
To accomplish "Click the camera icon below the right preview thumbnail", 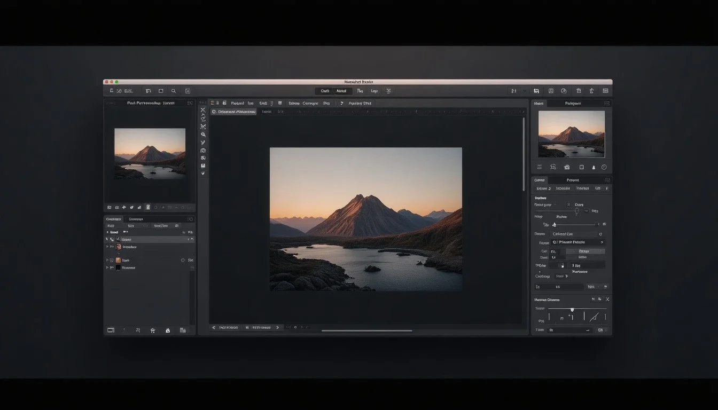I will [567, 167].
